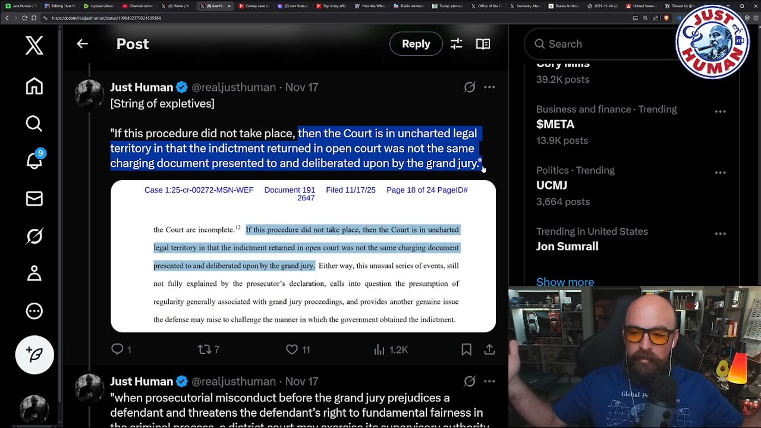Switch to 'Upload videos' browser tab
Viewport: 761px width, 428px height.
coord(98,6)
